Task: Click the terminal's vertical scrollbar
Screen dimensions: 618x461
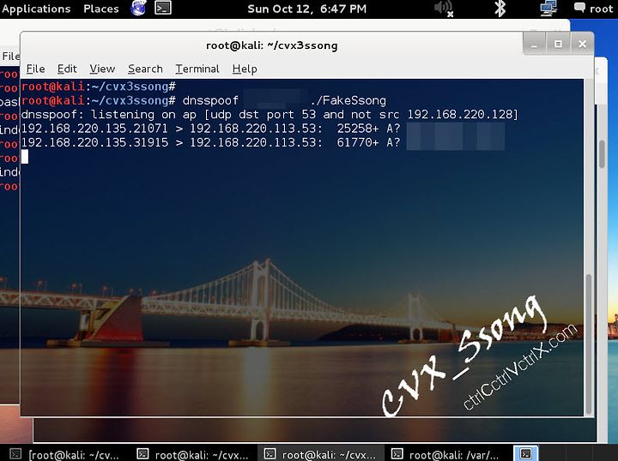Action: click(589, 344)
